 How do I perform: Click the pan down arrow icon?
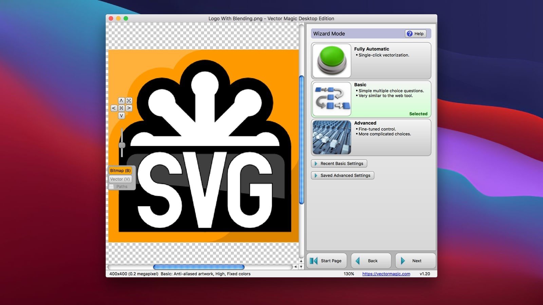[x=121, y=116]
